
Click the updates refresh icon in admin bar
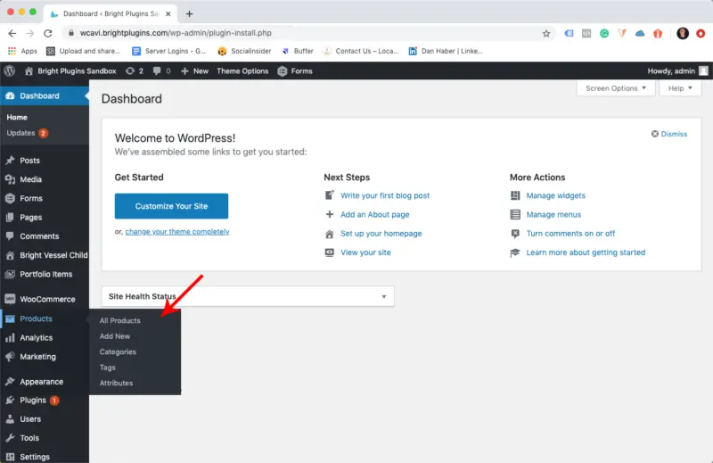click(x=130, y=71)
